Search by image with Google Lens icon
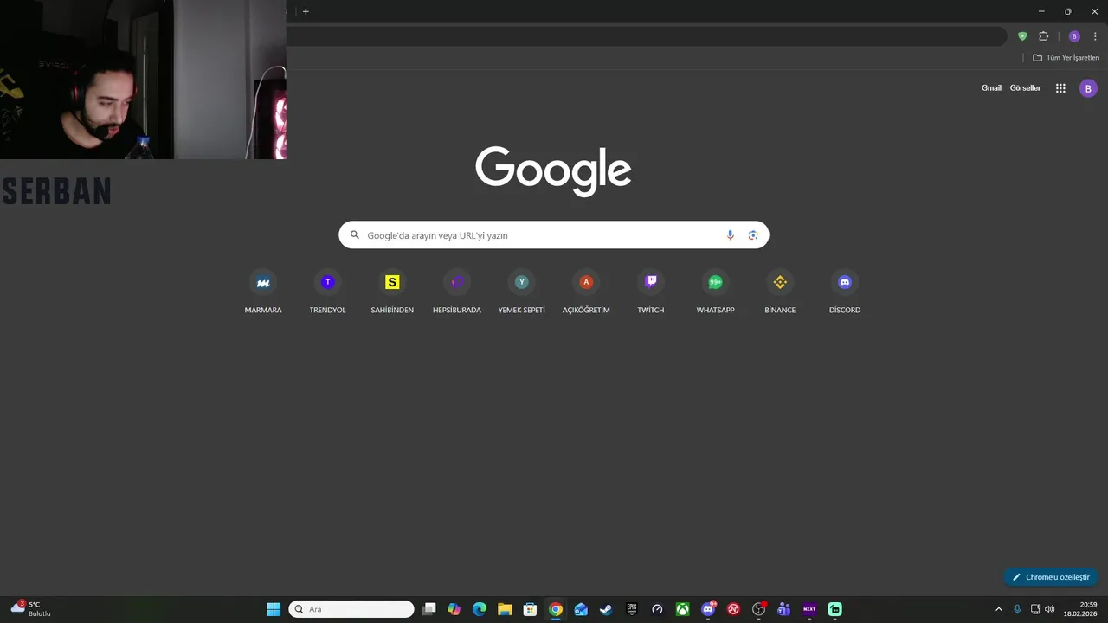The image size is (1108, 623). 753,235
